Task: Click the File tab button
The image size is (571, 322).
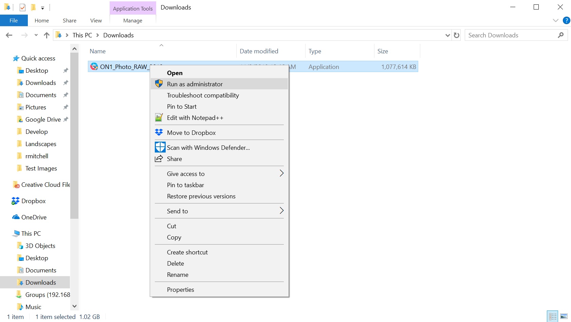Action: 14,21
